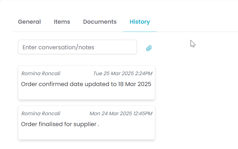Image resolution: width=238 pixels, height=149 pixels.
Task: Click the Mon 24 Mar 2025 12:45PM timestamp
Action: pyautogui.click(x=121, y=114)
